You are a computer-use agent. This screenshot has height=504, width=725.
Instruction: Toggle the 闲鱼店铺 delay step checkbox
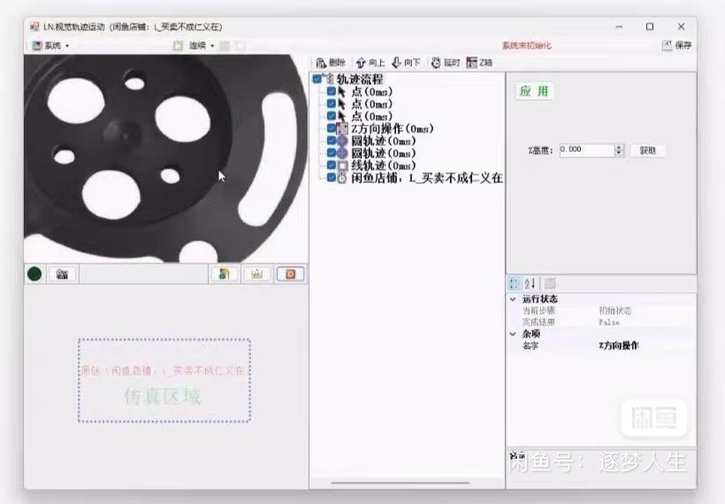click(x=332, y=177)
